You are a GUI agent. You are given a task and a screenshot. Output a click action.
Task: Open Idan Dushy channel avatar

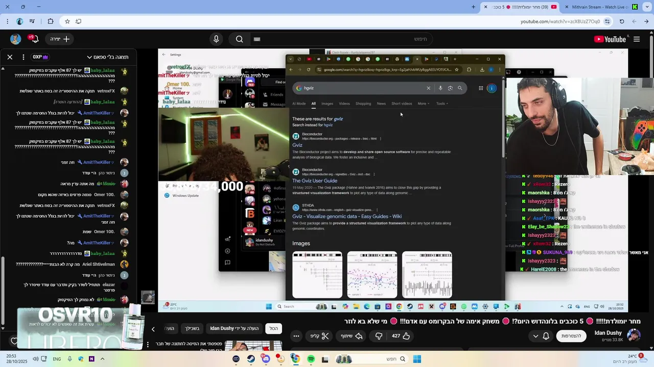634,336
